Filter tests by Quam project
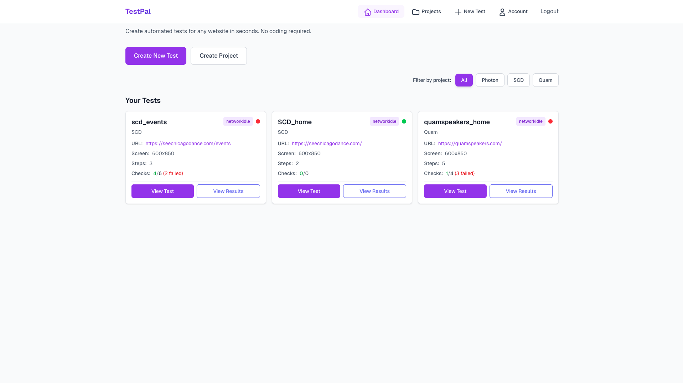Screen dimensions: 683x383 (x=545, y=80)
